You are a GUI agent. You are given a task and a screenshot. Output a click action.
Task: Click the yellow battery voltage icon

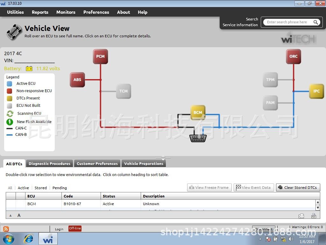click(x=29, y=69)
